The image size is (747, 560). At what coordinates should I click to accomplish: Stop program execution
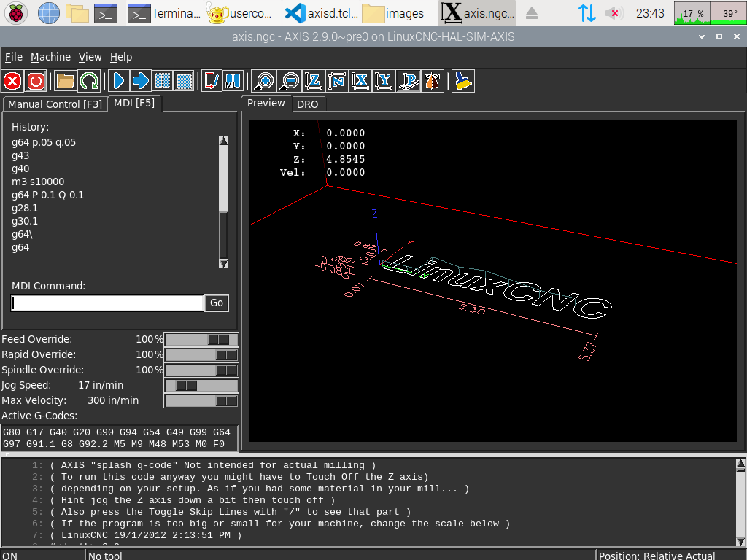point(185,81)
